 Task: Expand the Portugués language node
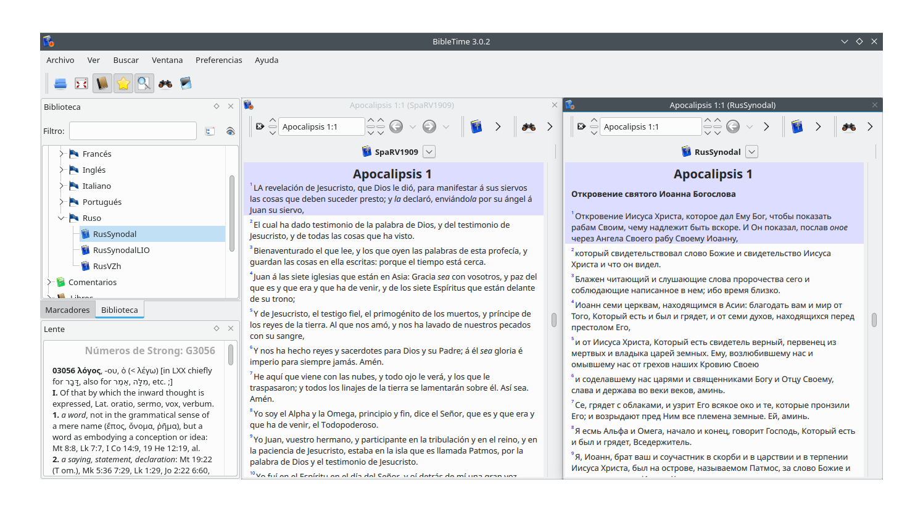[62, 202]
